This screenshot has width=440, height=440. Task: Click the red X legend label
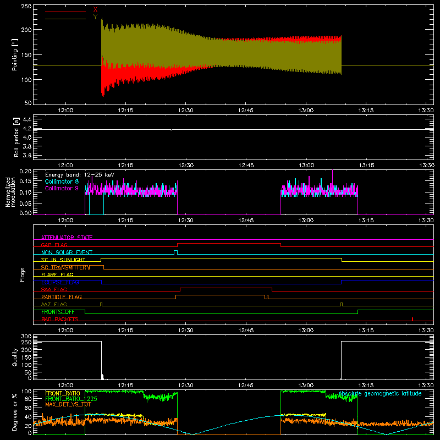[x=95, y=10]
